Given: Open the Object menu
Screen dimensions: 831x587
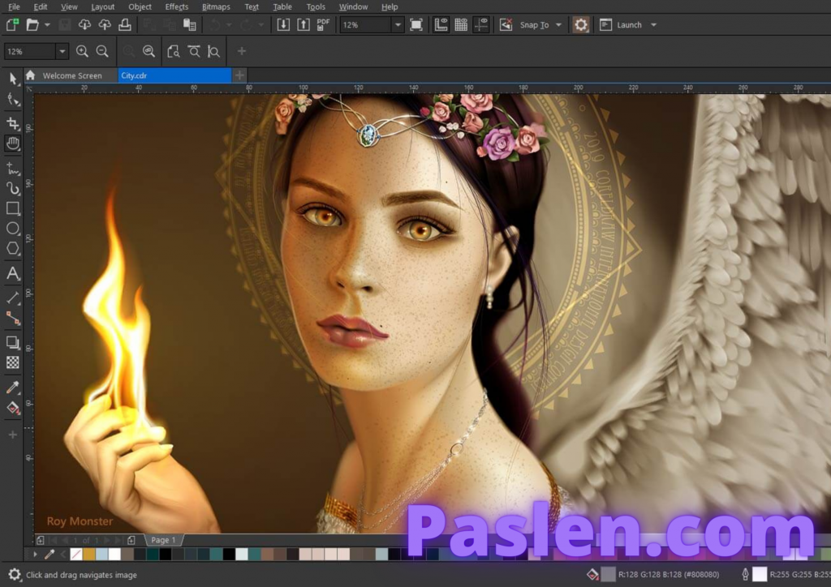Looking at the screenshot, I should tap(140, 6).
